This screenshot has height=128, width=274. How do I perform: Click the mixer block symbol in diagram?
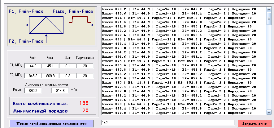46,25
